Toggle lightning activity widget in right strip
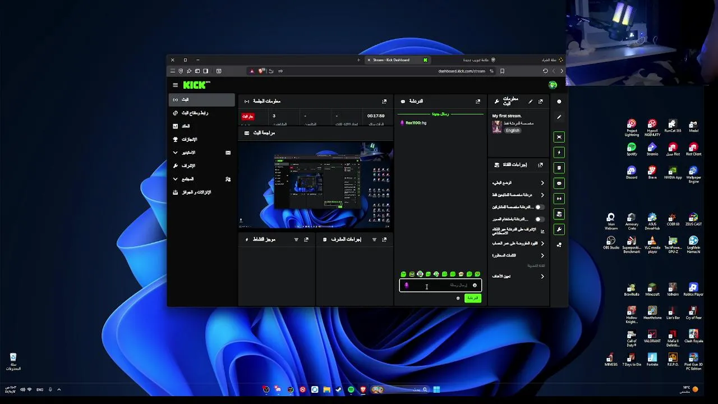 [559, 152]
